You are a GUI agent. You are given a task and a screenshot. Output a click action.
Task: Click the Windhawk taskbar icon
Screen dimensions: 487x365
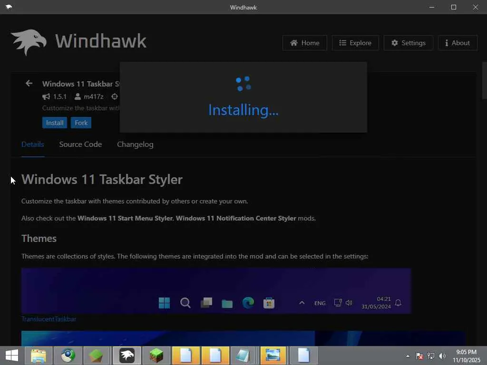[x=127, y=355]
